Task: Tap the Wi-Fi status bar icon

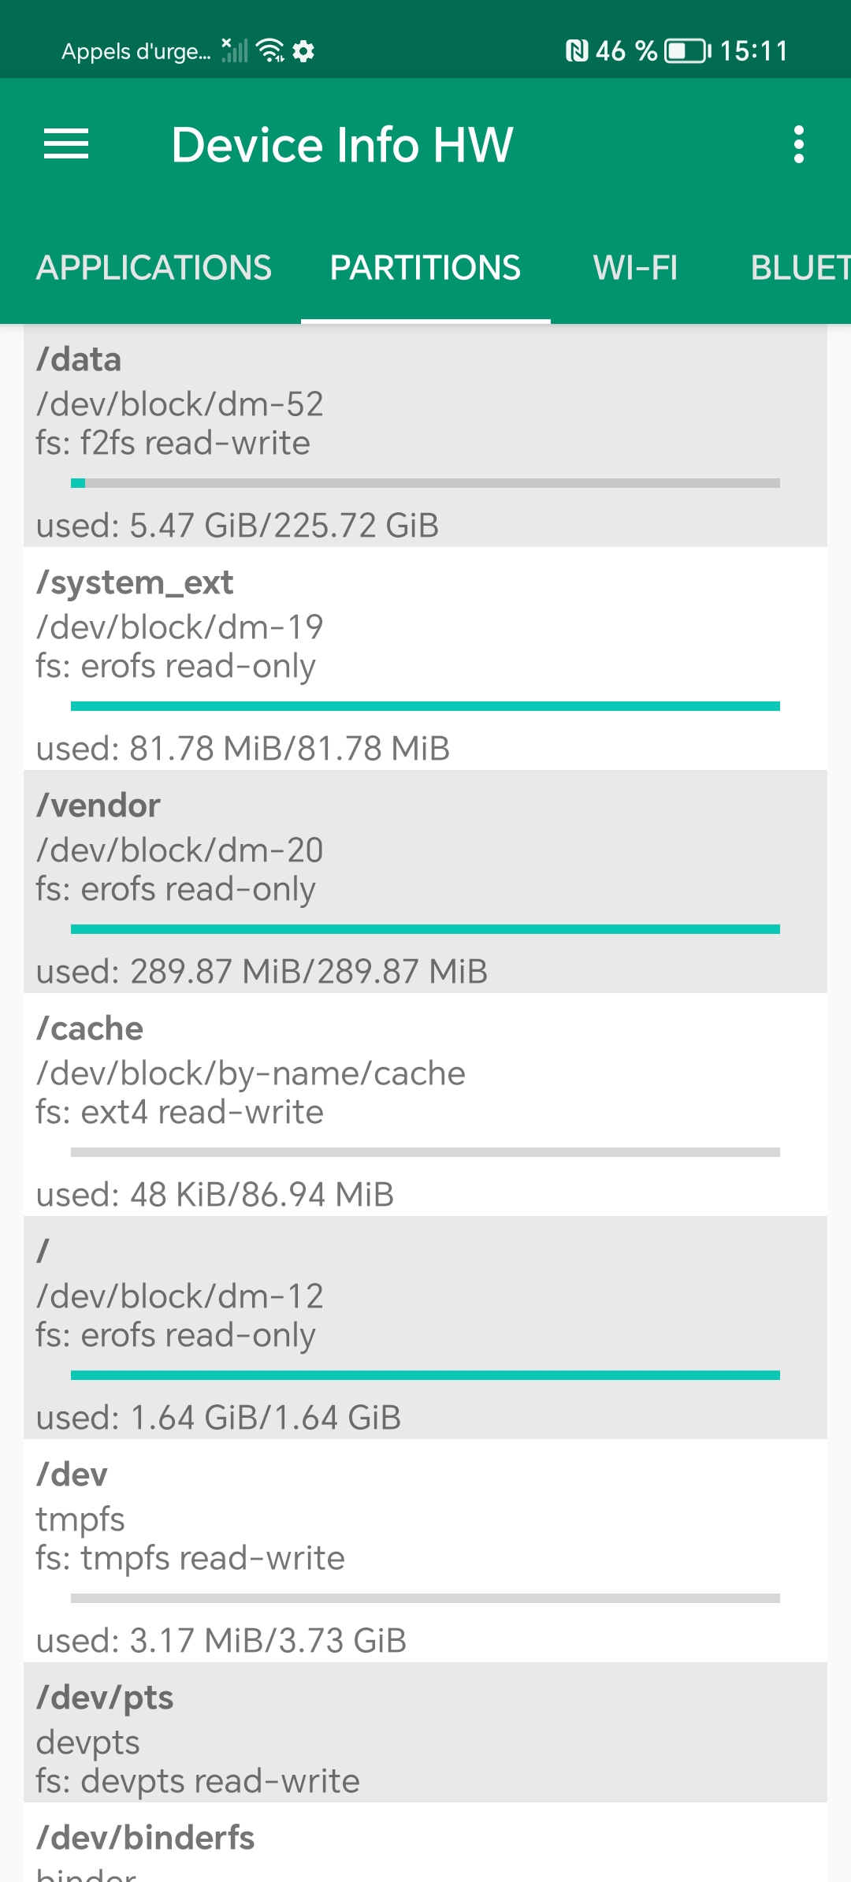Action: pyautogui.click(x=271, y=50)
